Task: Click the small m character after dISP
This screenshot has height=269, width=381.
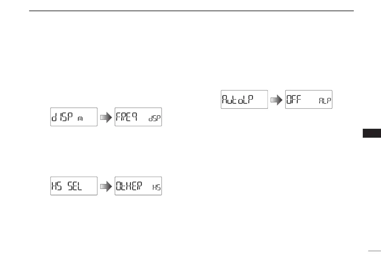Action: tap(80, 119)
